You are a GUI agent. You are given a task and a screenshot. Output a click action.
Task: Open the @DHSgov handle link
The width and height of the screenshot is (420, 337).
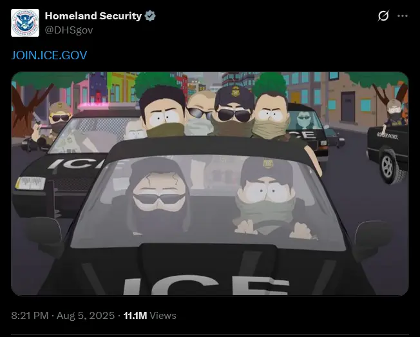point(69,30)
